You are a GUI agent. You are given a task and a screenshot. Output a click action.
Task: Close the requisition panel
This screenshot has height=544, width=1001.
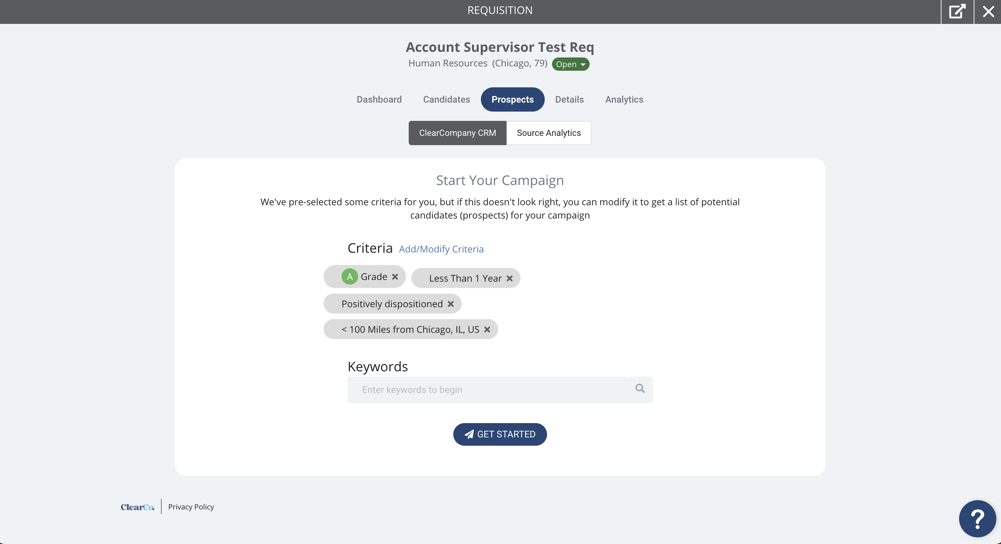tap(988, 11)
